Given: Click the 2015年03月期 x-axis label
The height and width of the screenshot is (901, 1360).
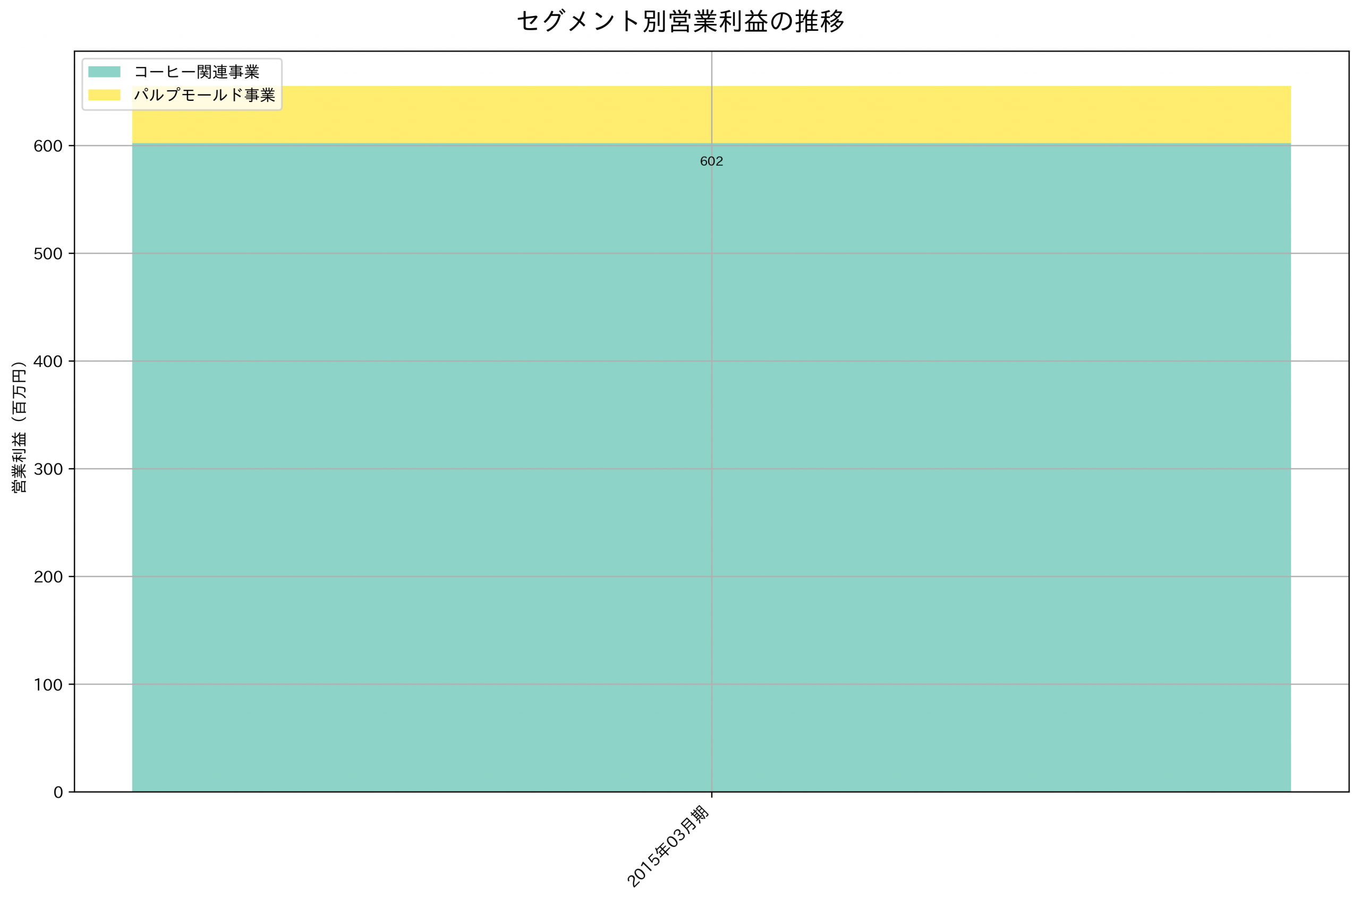Looking at the screenshot, I should click(668, 846).
